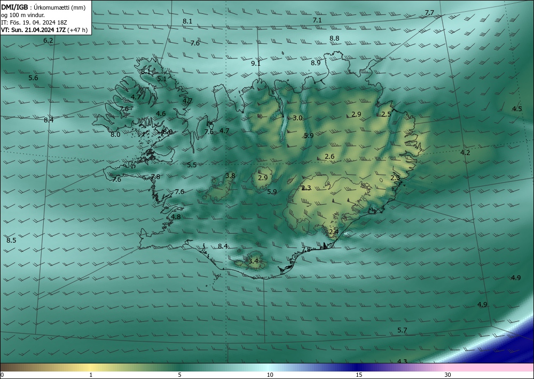Select the 'VT: Sun. 21.04.2024 17Z' valid time
The image size is (534, 379).
tap(34, 30)
